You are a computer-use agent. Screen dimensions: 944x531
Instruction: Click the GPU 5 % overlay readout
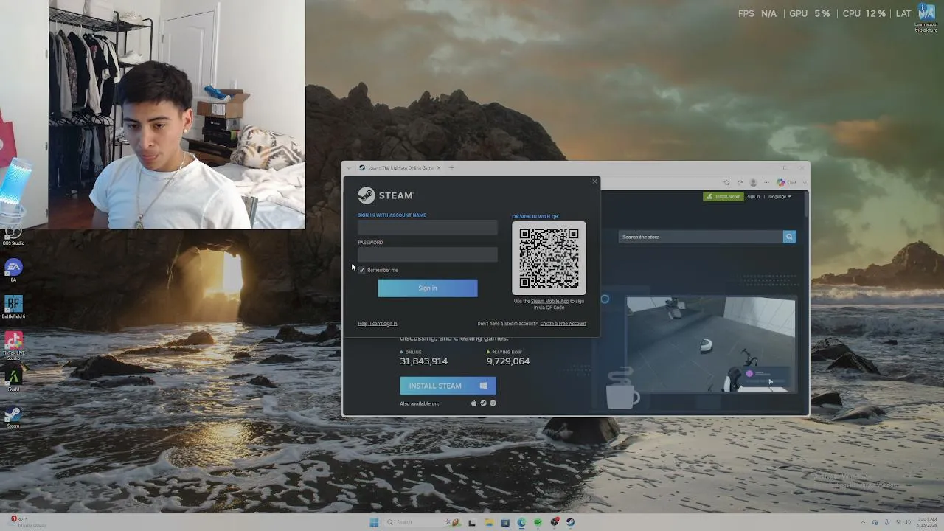810,13
